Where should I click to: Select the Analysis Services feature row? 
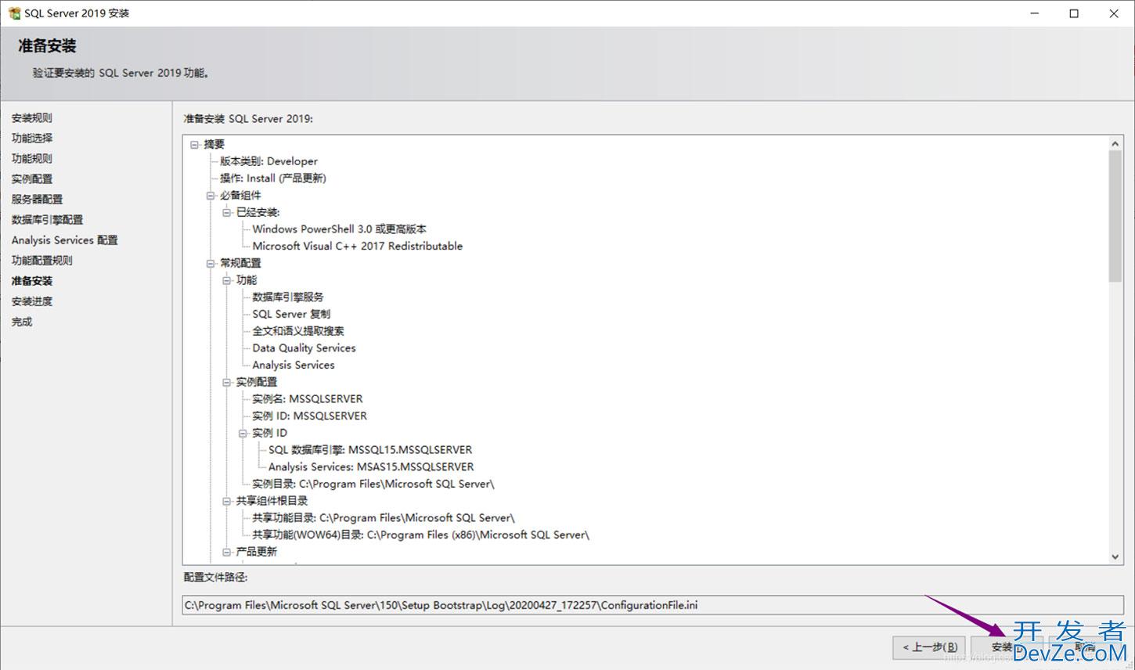[x=294, y=365]
